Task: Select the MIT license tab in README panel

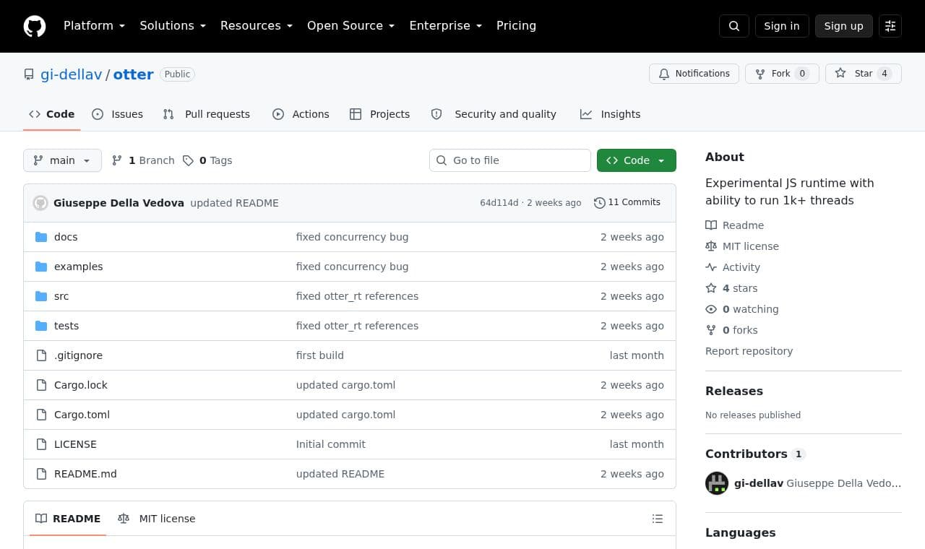Action: 156,519
